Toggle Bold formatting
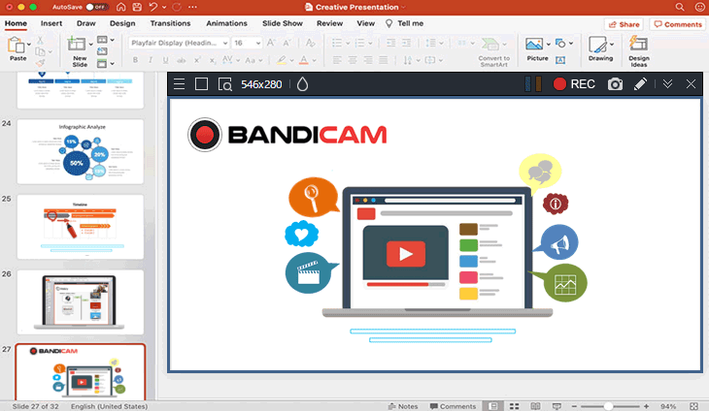The width and height of the screenshot is (709, 411). coord(135,60)
